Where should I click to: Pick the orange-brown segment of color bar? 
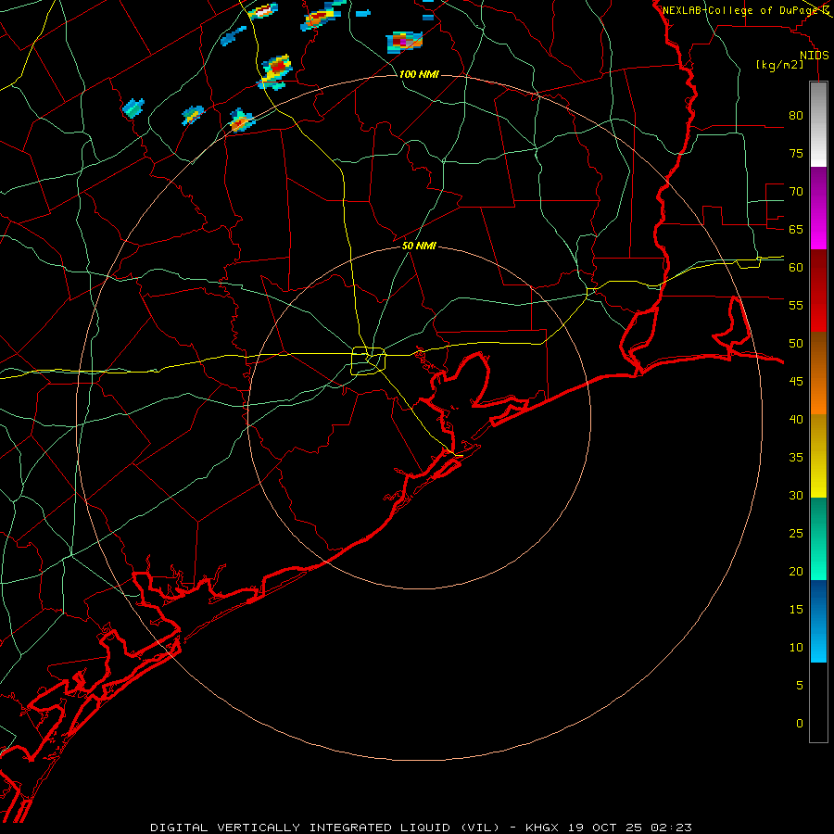818,373
